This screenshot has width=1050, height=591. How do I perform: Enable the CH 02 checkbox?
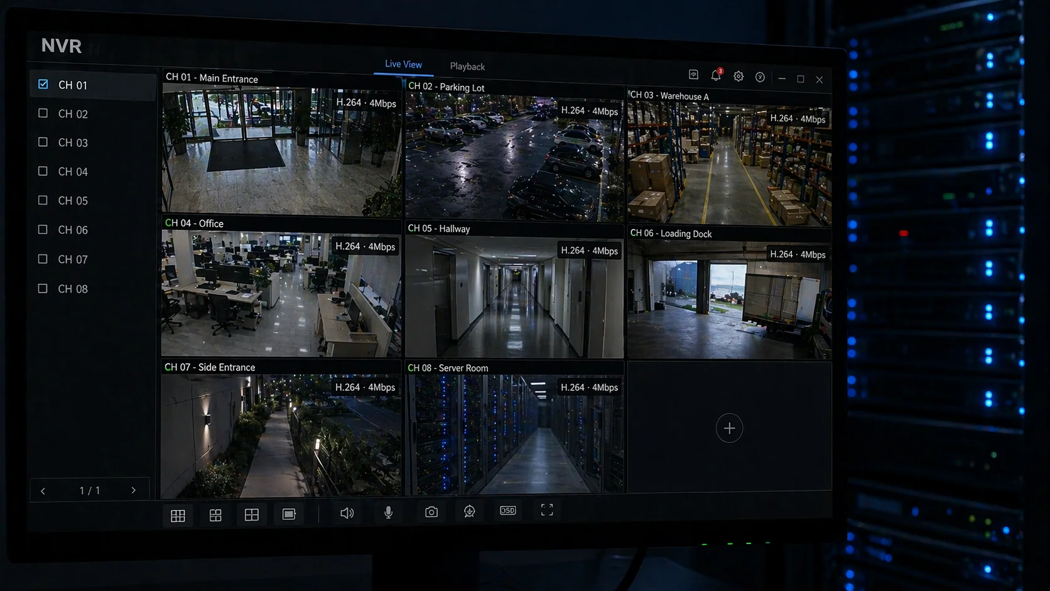pyautogui.click(x=43, y=113)
